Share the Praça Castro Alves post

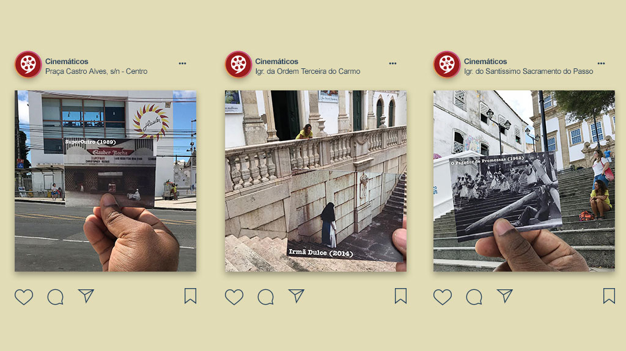point(86,296)
